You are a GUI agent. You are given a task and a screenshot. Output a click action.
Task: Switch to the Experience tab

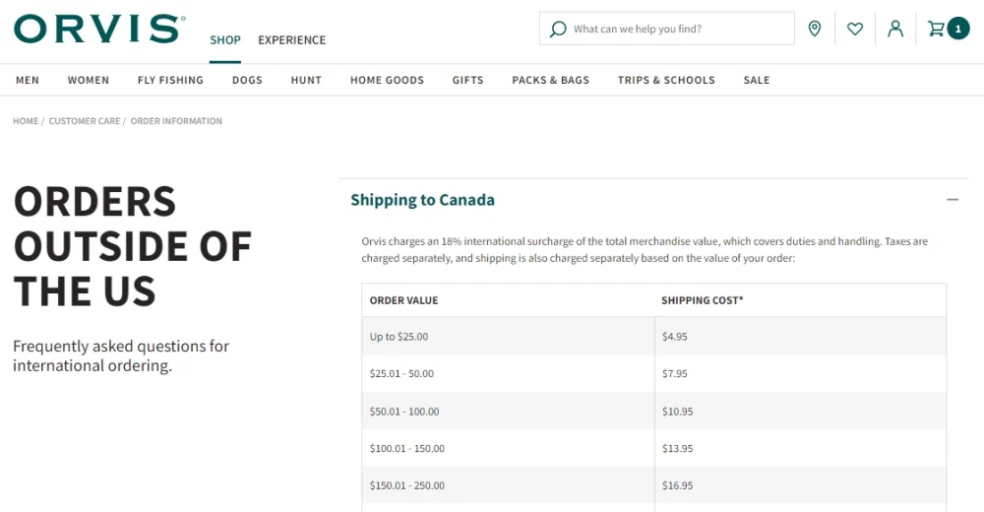point(291,40)
